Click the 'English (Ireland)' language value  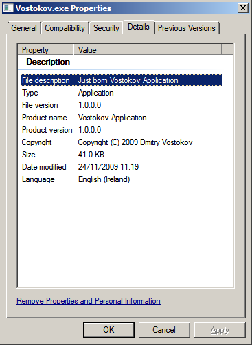click(x=104, y=179)
